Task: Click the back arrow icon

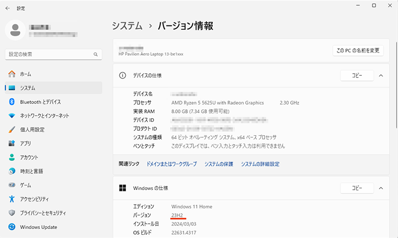Action: (7, 8)
